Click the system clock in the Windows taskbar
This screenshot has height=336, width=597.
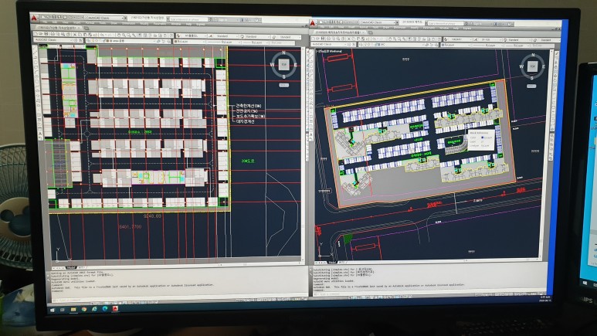pos(543,299)
